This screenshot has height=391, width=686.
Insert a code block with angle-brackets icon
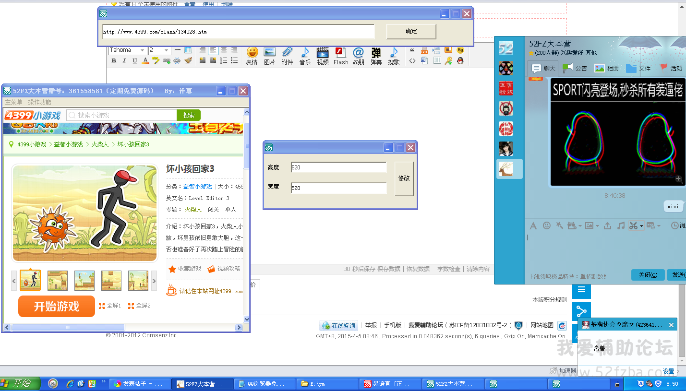pyautogui.click(x=412, y=60)
